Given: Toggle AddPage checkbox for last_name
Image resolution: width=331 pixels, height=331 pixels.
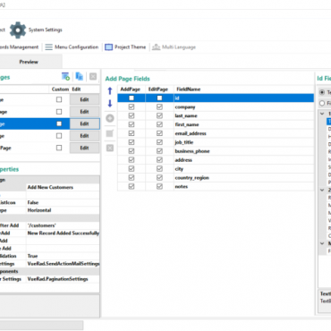Looking at the screenshot, I should (132, 115).
